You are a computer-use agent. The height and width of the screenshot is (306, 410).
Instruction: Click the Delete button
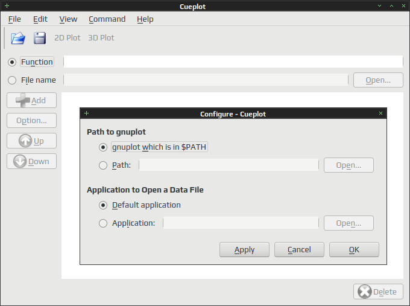tap(379, 292)
